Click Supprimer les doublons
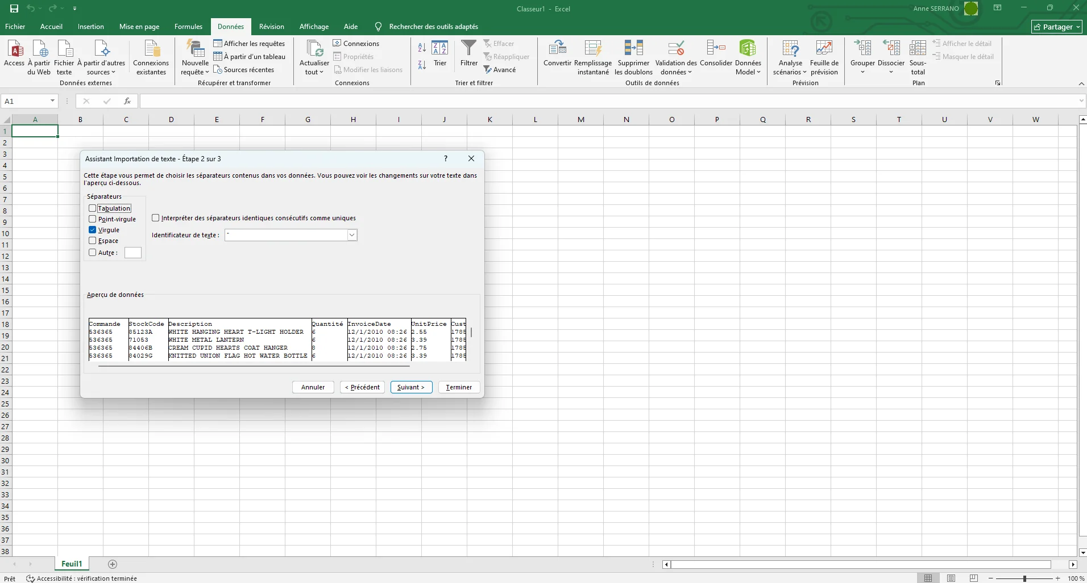This screenshot has height=583, width=1087. tap(633, 57)
